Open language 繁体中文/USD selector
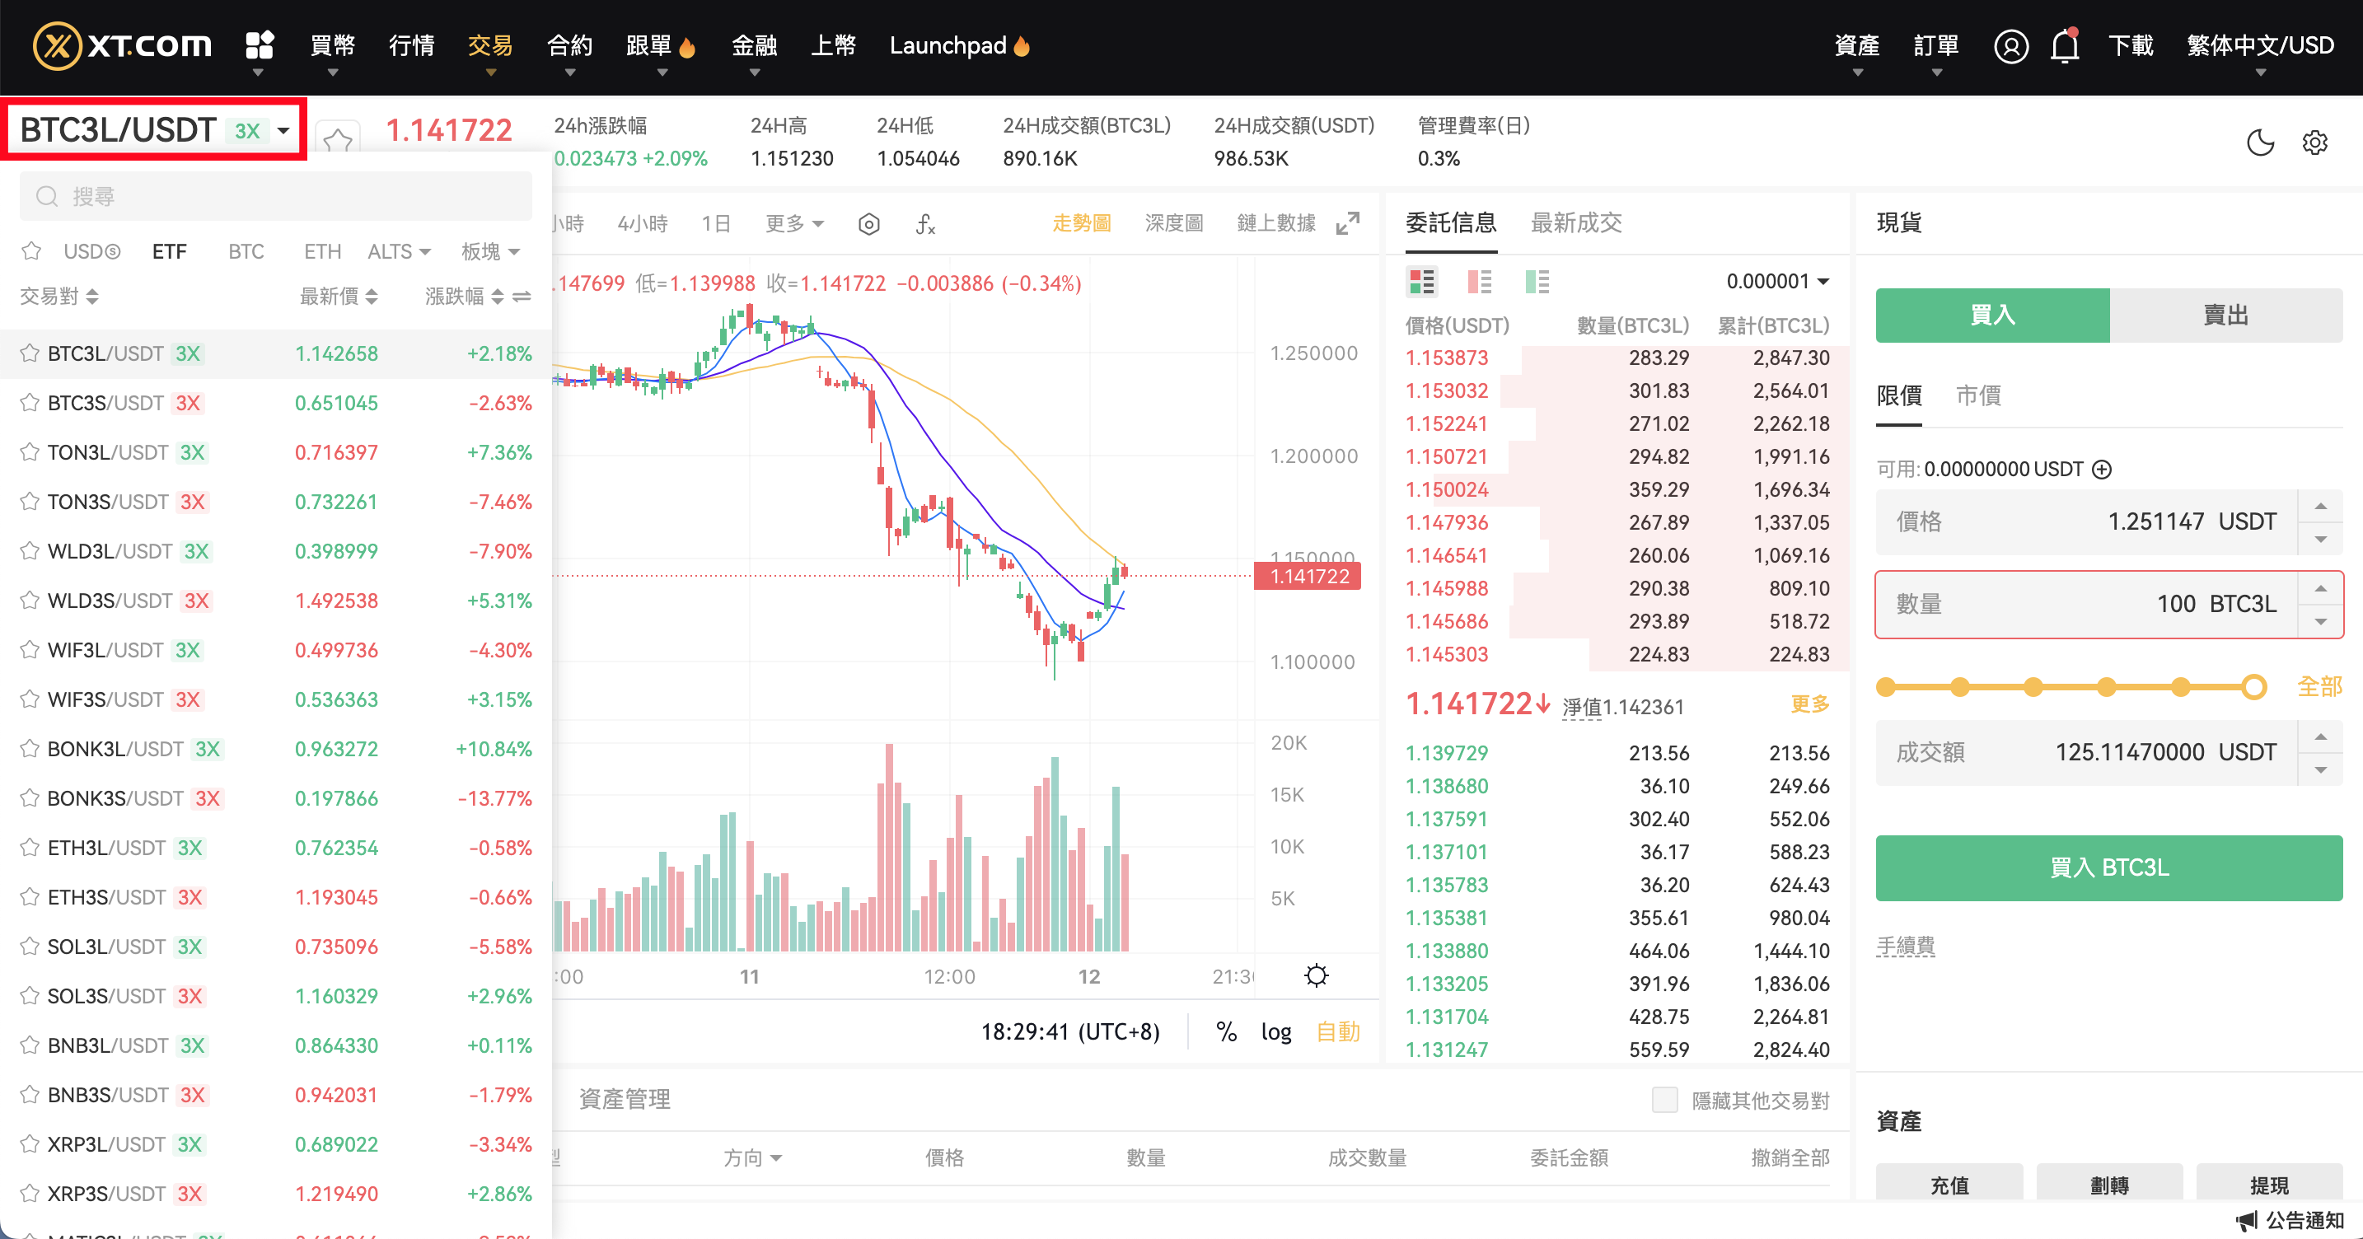 pyautogui.click(x=2259, y=46)
